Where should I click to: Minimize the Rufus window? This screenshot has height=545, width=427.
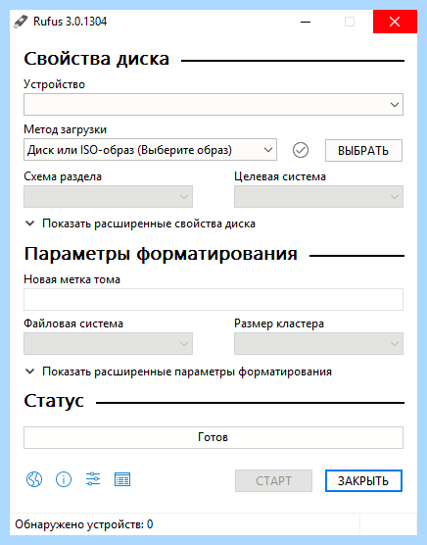(306, 22)
